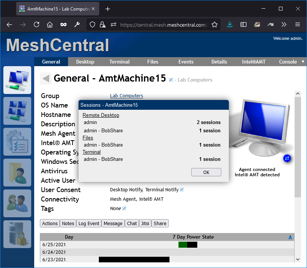The width and height of the screenshot is (307, 268).
Task: Select the device groups icon in the sidebar
Action: (17, 111)
